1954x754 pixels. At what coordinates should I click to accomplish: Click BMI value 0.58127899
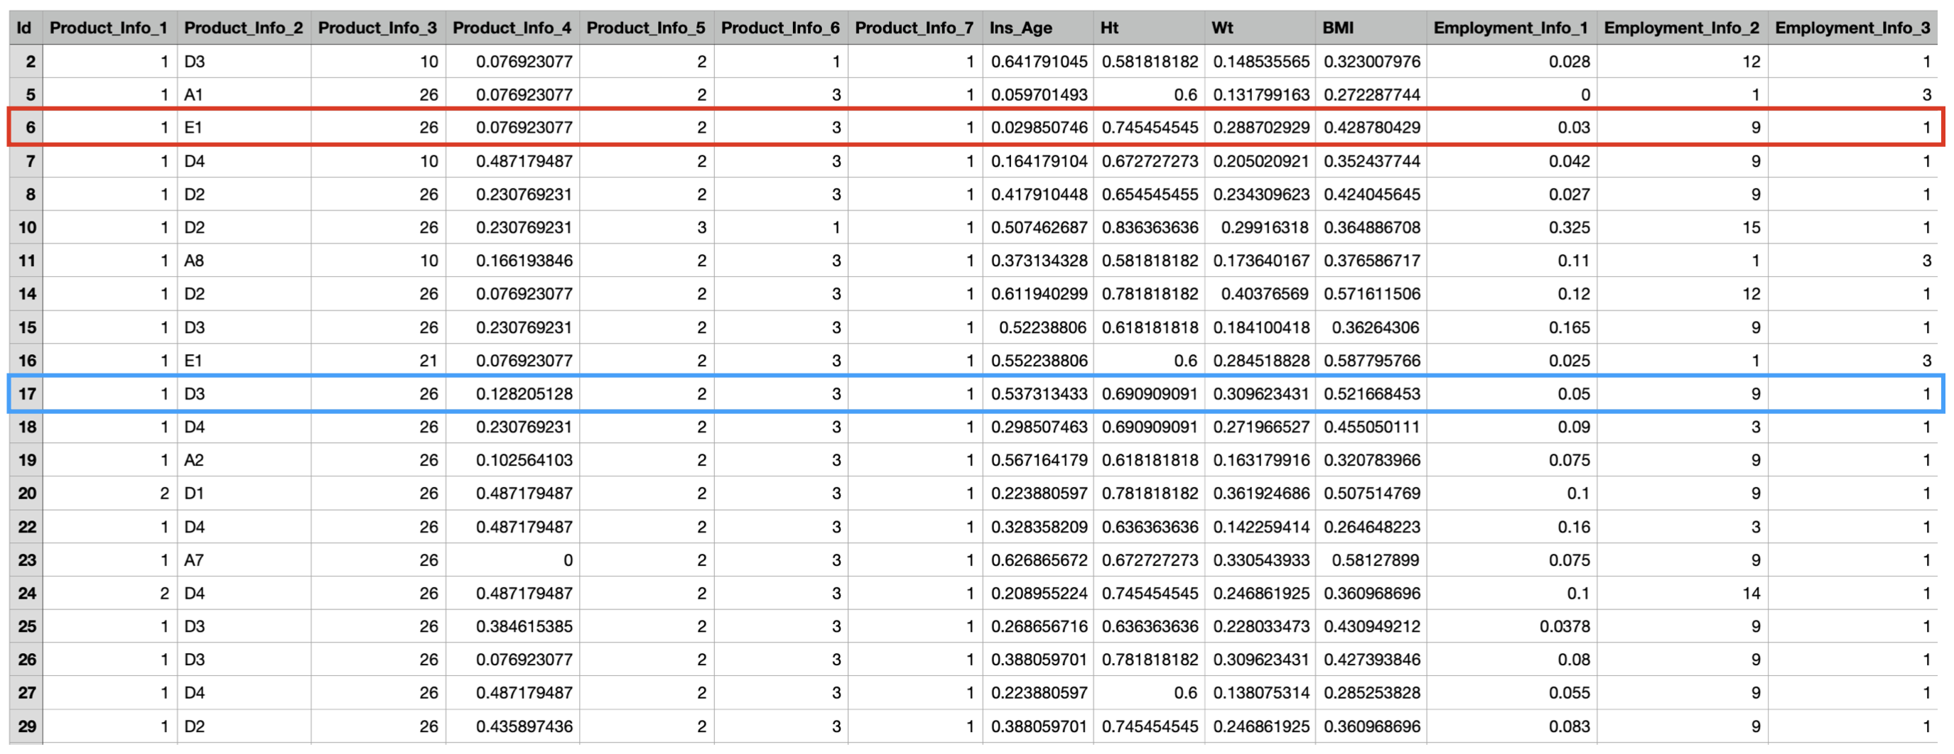[1371, 560]
